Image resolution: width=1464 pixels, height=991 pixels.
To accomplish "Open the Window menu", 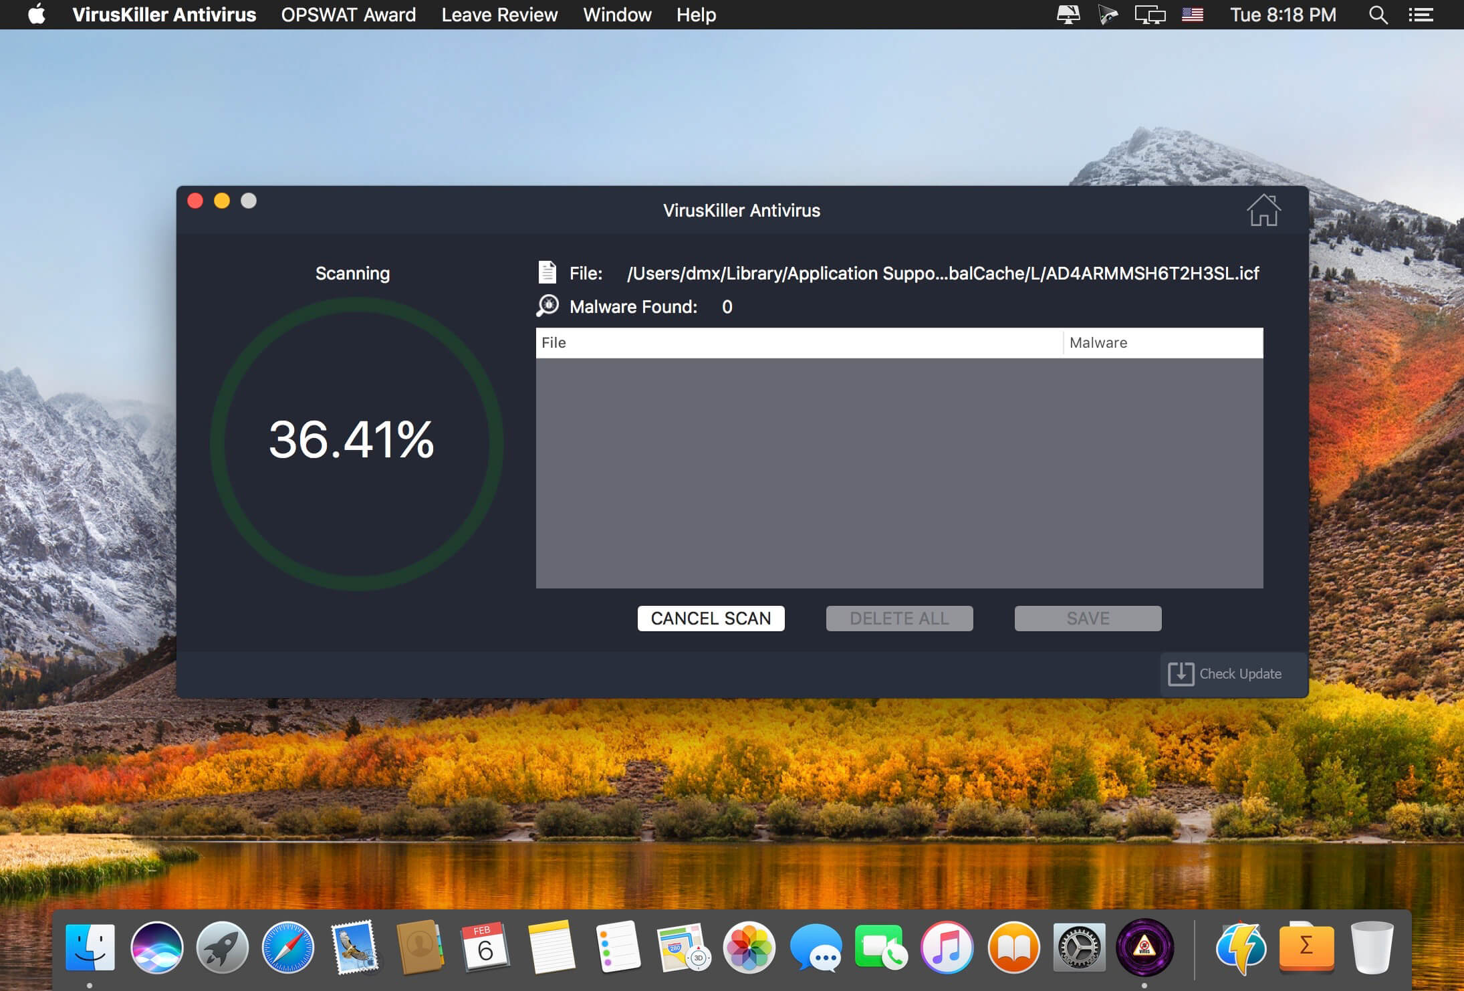I will [x=617, y=15].
